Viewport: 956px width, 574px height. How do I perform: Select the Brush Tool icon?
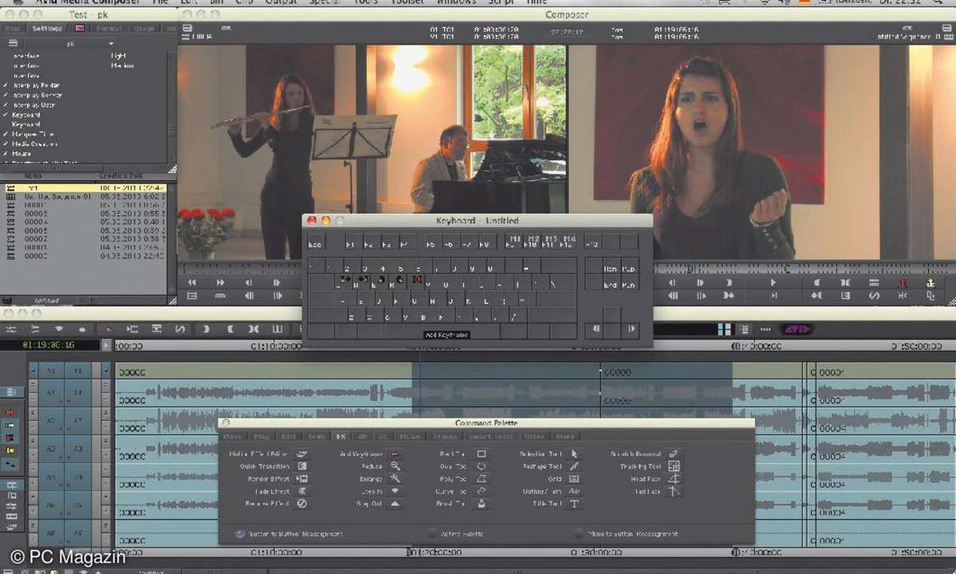coord(481,504)
